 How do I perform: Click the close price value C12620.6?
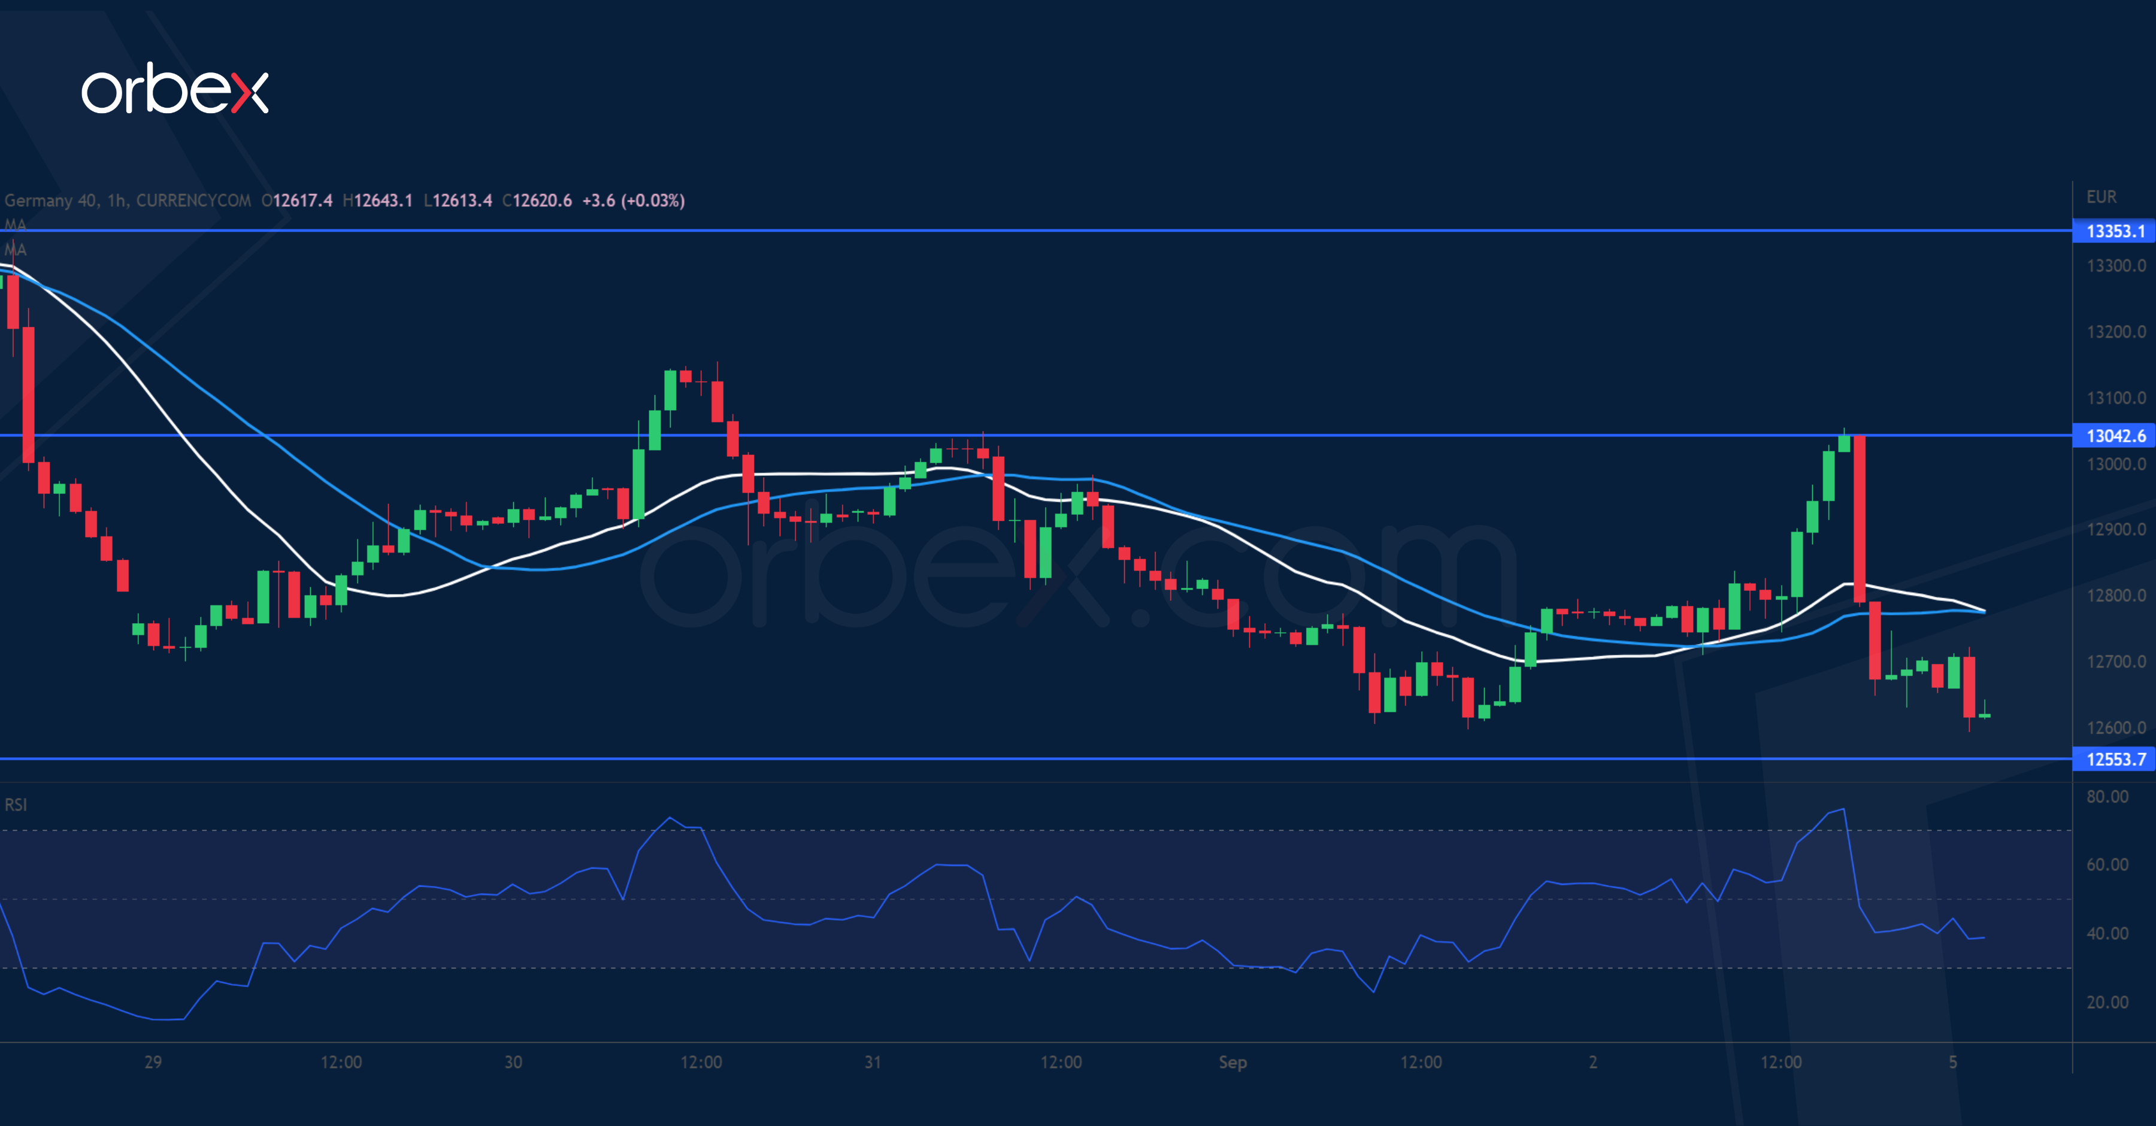(537, 201)
